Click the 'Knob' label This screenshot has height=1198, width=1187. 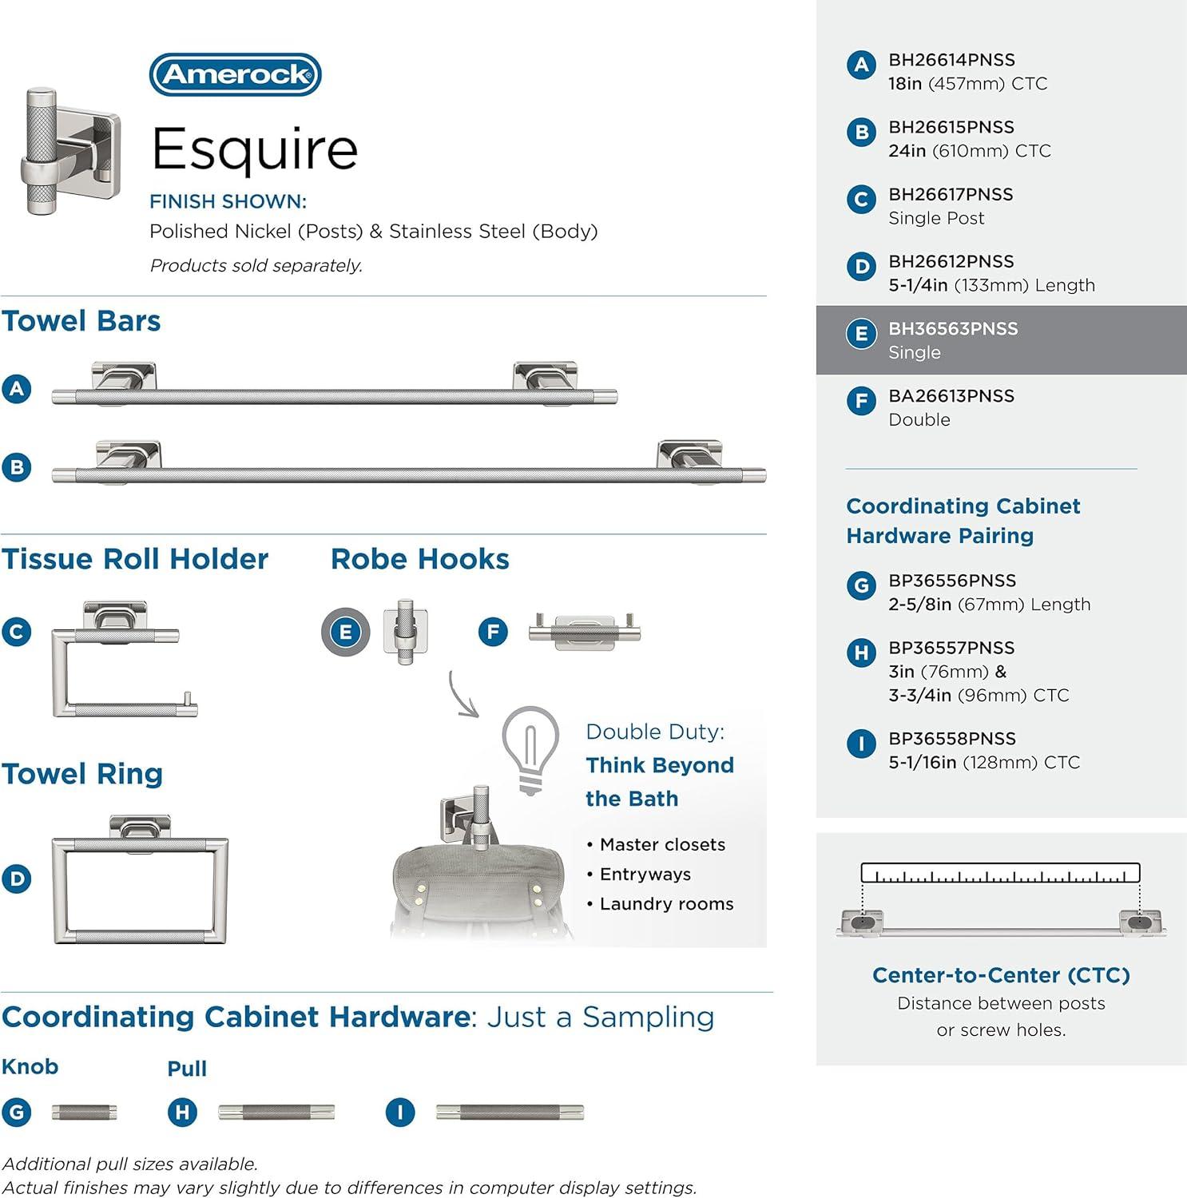point(30,1066)
